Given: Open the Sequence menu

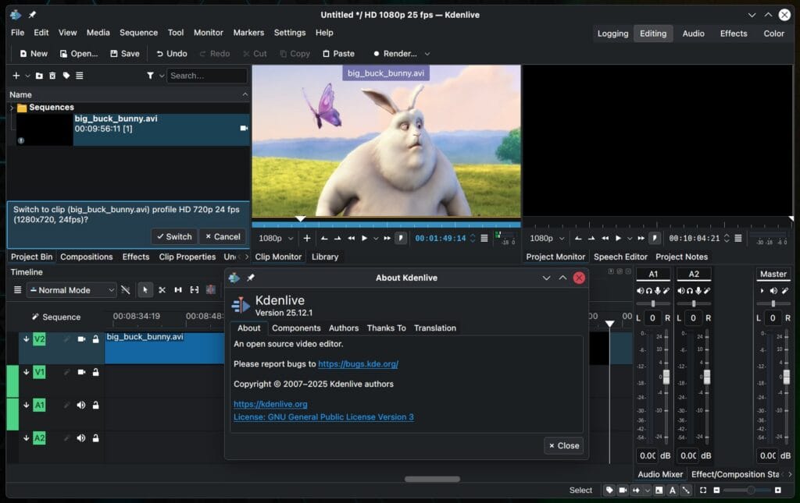Looking at the screenshot, I should point(138,33).
